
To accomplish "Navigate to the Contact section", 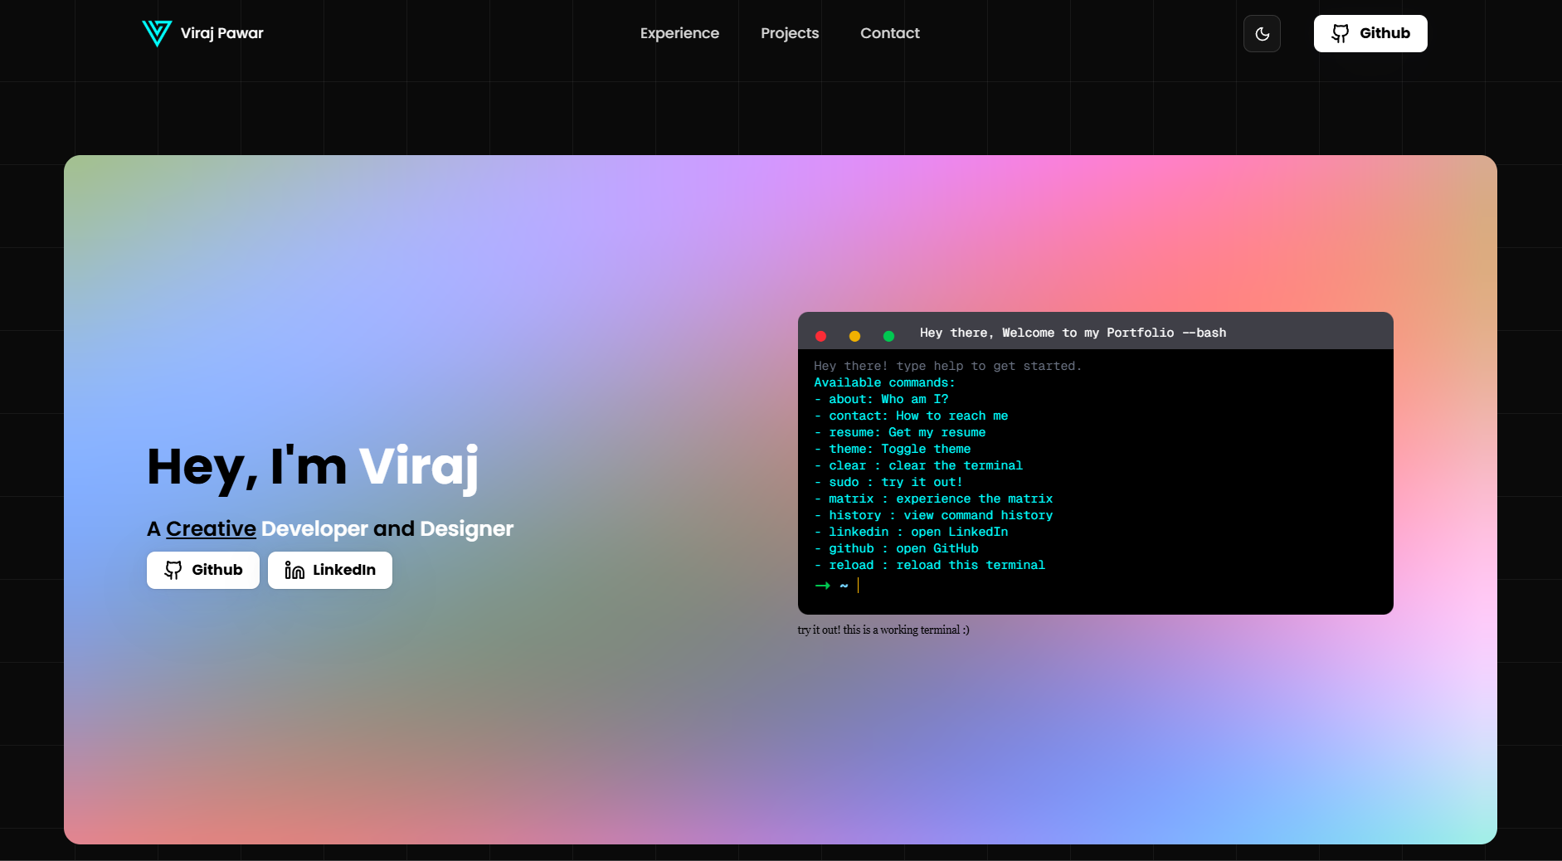I will click(889, 33).
